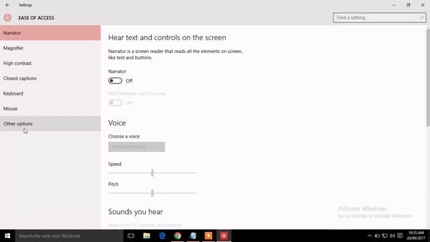The height and width of the screenshot is (242, 430).
Task: Click the Speed slider handle
Action: [153, 173]
